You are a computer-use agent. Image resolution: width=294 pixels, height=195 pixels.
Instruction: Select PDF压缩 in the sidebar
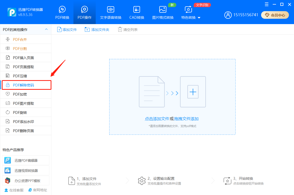[26, 76]
